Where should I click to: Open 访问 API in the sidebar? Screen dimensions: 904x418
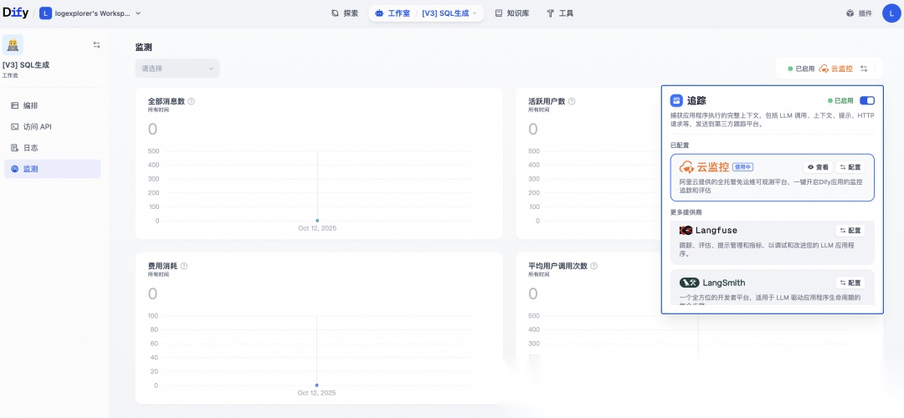point(53,127)
